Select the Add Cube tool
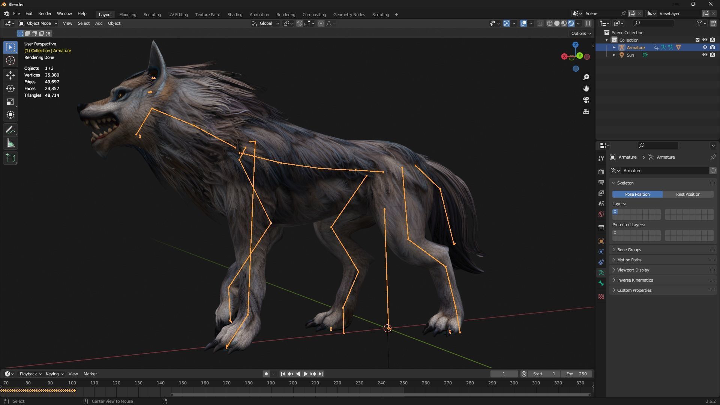 pos(10,158)
